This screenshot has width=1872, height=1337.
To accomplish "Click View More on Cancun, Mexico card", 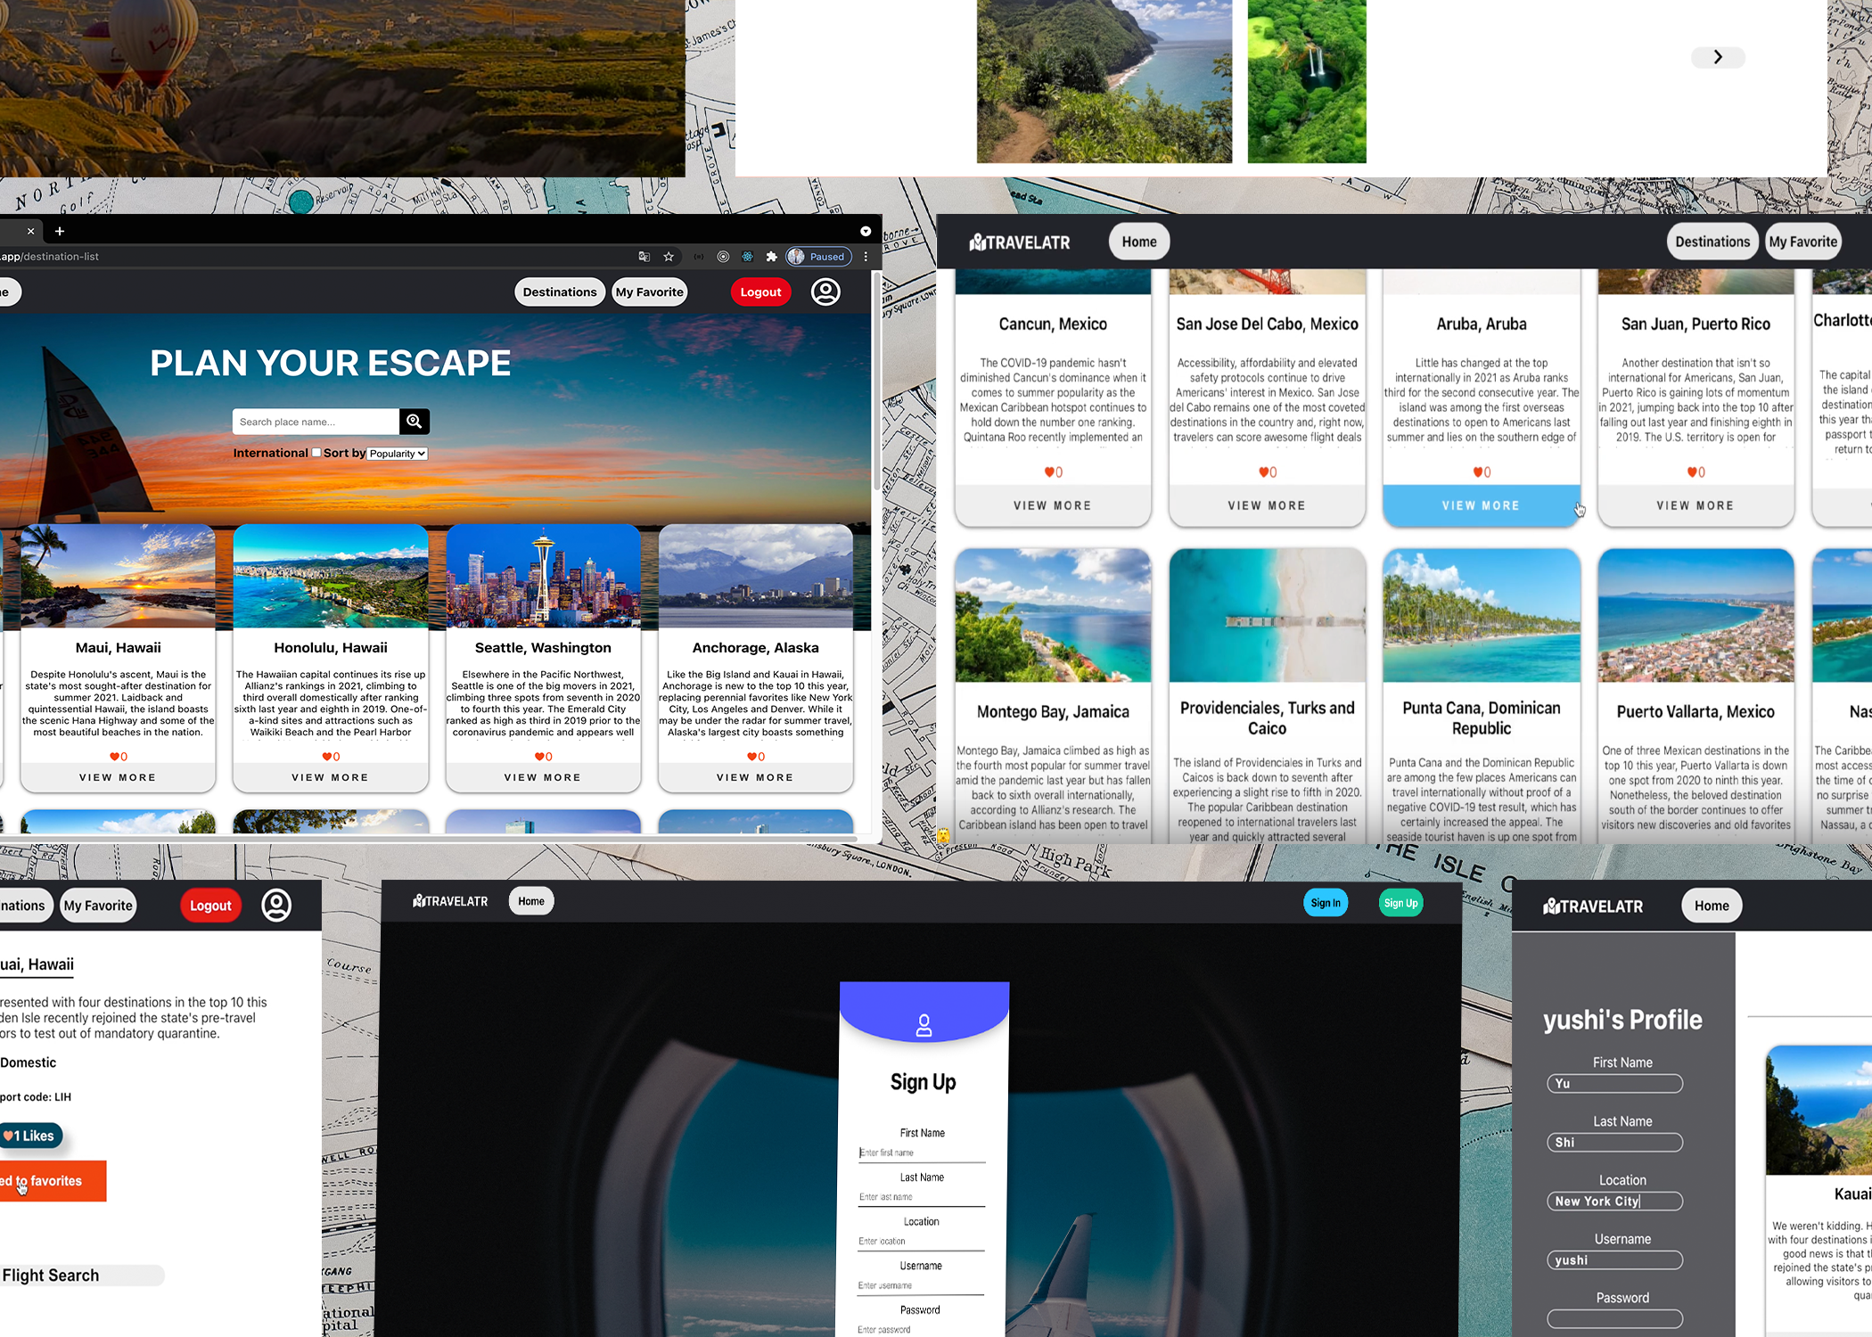I will point(1053,505).
